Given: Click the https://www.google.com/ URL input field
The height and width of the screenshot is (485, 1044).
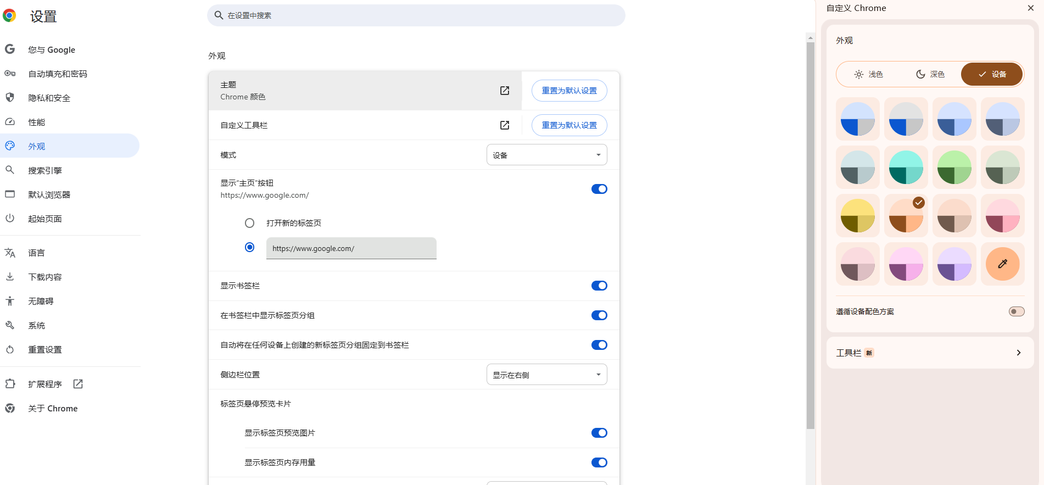Looking at the screenshot, I should coord(351,248).
